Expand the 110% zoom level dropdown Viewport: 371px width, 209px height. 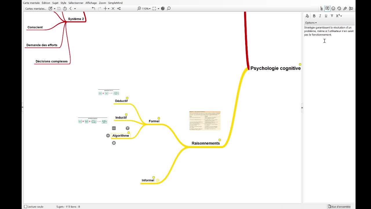146,8
